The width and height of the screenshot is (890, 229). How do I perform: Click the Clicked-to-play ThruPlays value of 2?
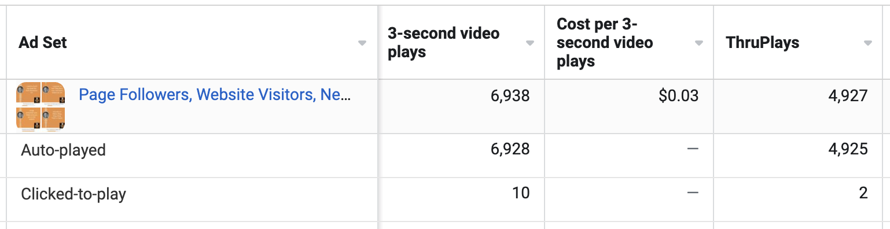(x=863, y=193)
